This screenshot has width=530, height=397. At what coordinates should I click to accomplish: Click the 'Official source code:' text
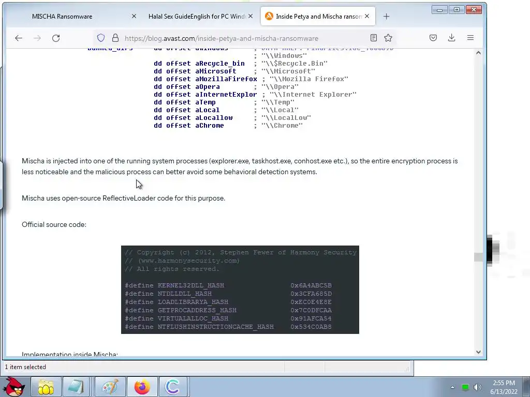click(54, 224)
